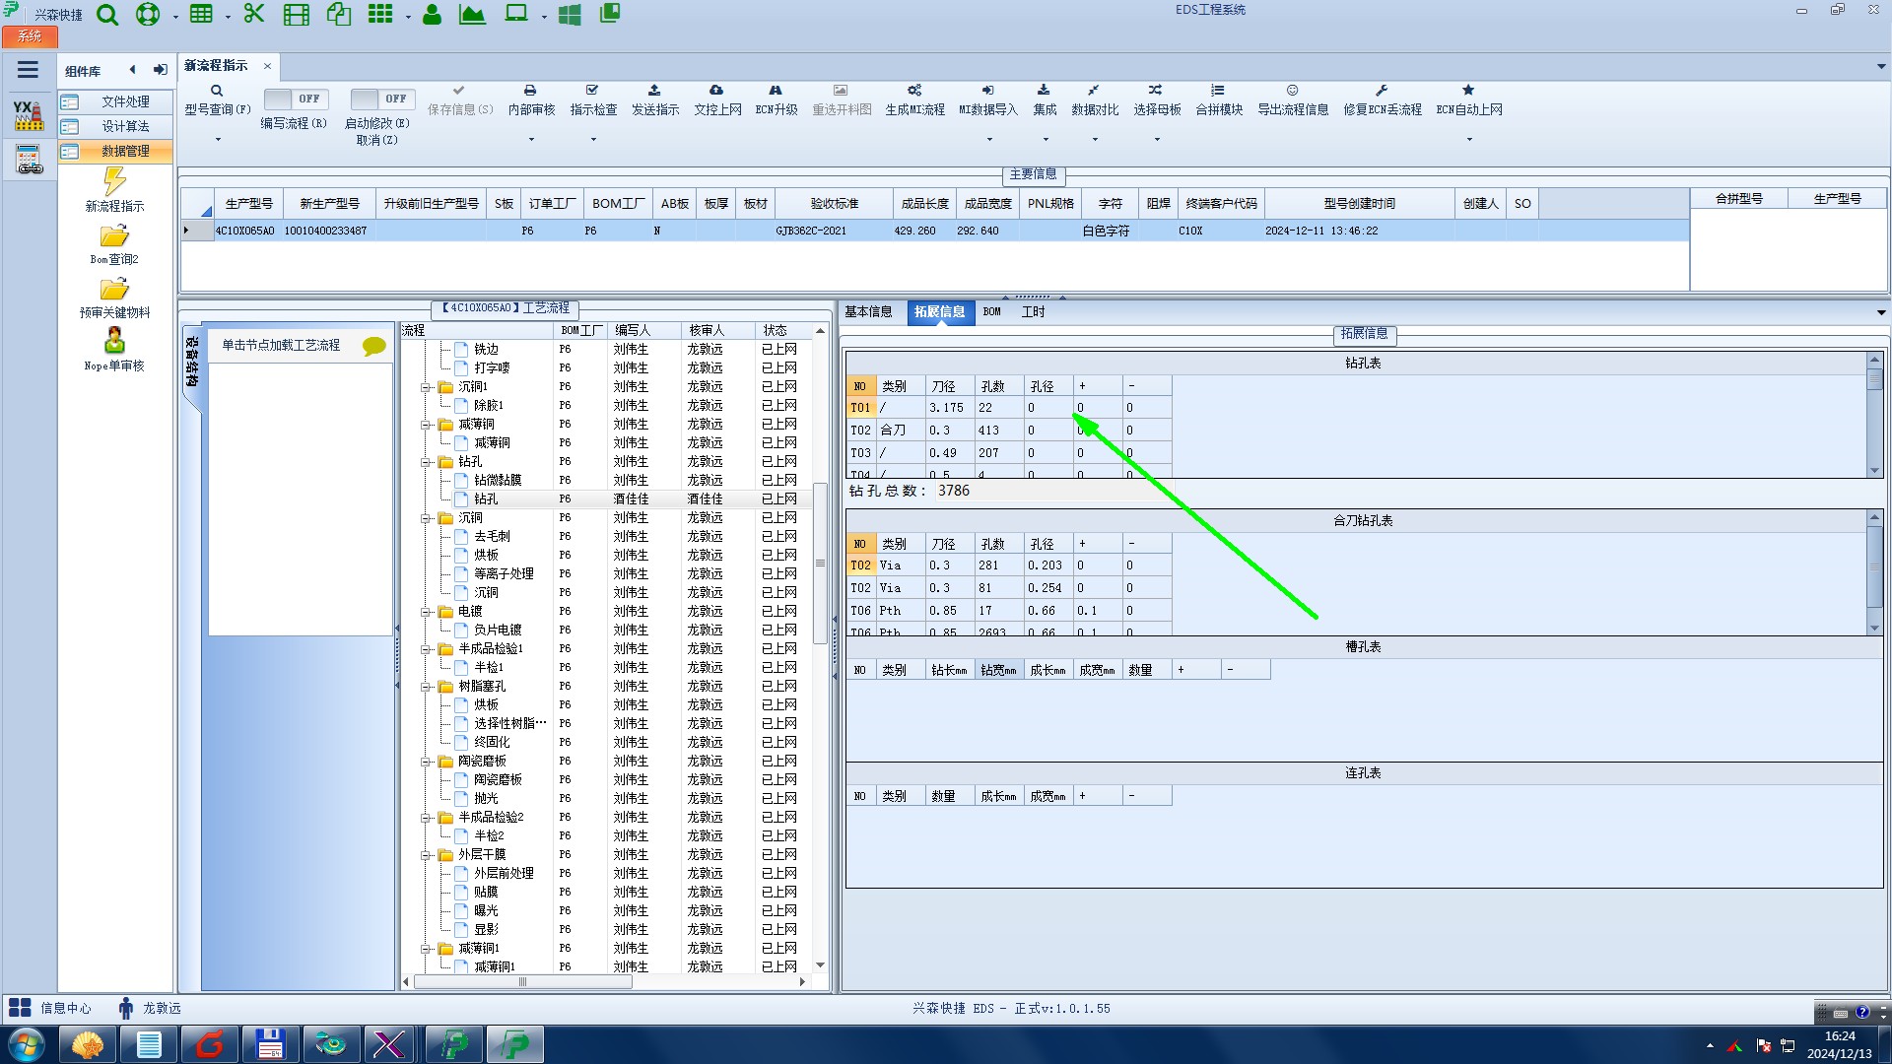Collapse the 钻孔 tree folder node
Image resolution: width=1892 pixels, height=1064 pixels.
(426, 462)
